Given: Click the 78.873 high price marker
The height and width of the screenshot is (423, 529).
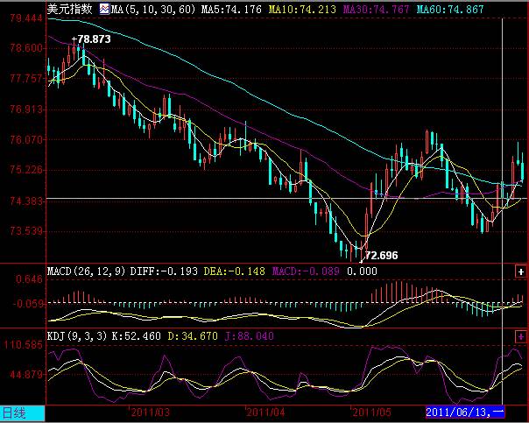Looking at the screenshot, I should coord(91,39).
